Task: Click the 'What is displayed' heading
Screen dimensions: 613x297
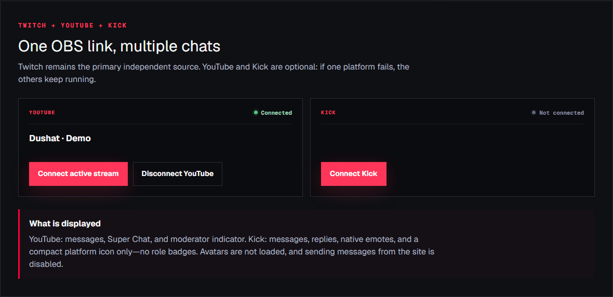Action: coord(65,224)
